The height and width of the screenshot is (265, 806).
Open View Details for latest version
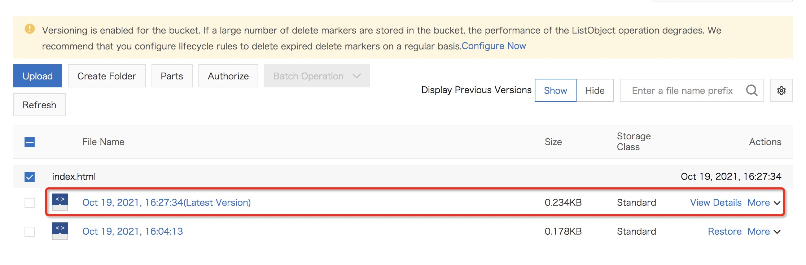coord(715,203)
